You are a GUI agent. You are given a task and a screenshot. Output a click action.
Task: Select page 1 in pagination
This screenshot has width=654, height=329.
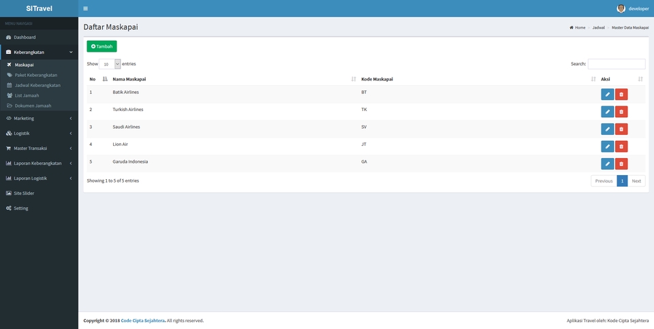click(x=622, y=181)
